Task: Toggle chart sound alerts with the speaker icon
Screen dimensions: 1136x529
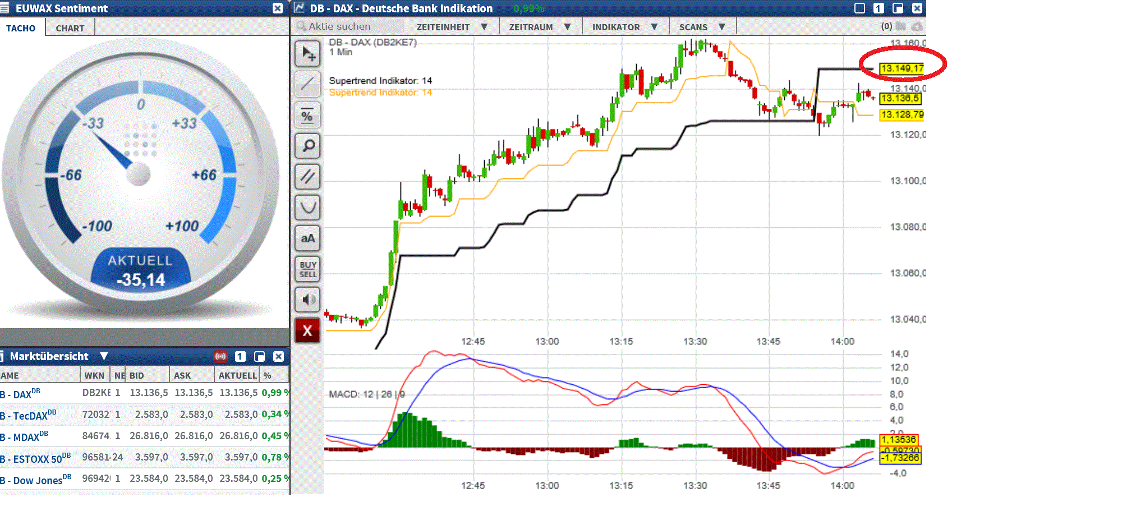Action: click(307, 299)
